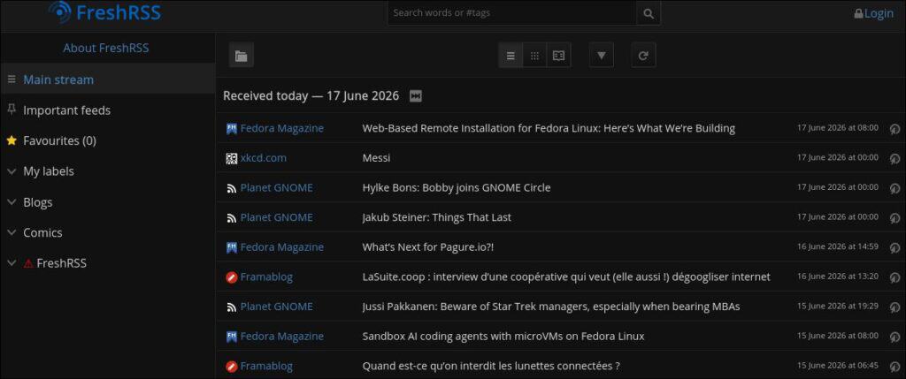Open 'What's Next for Pagure.io?!'
The height and width of the screenshot is (379, 906).
[x=428, y=246]
